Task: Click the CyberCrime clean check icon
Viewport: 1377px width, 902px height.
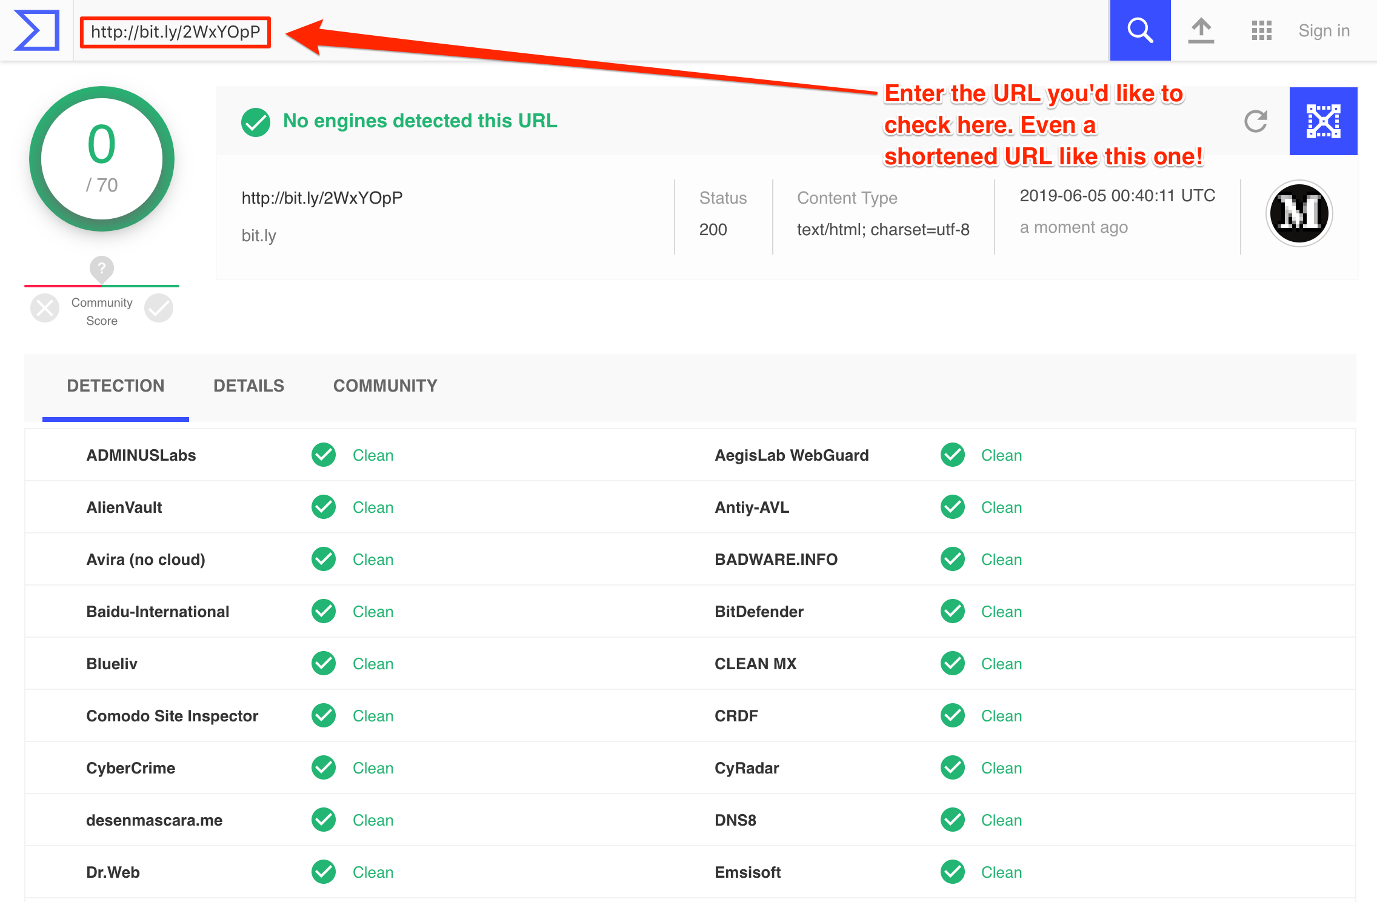Action: click(x=324, y=767)
